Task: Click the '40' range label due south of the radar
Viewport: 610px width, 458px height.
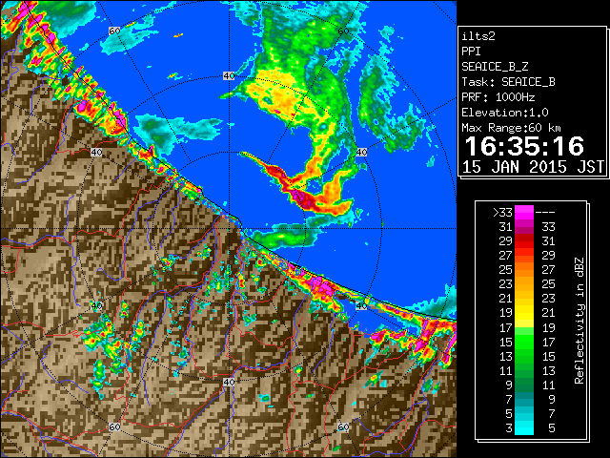Action: click(229, 382)
